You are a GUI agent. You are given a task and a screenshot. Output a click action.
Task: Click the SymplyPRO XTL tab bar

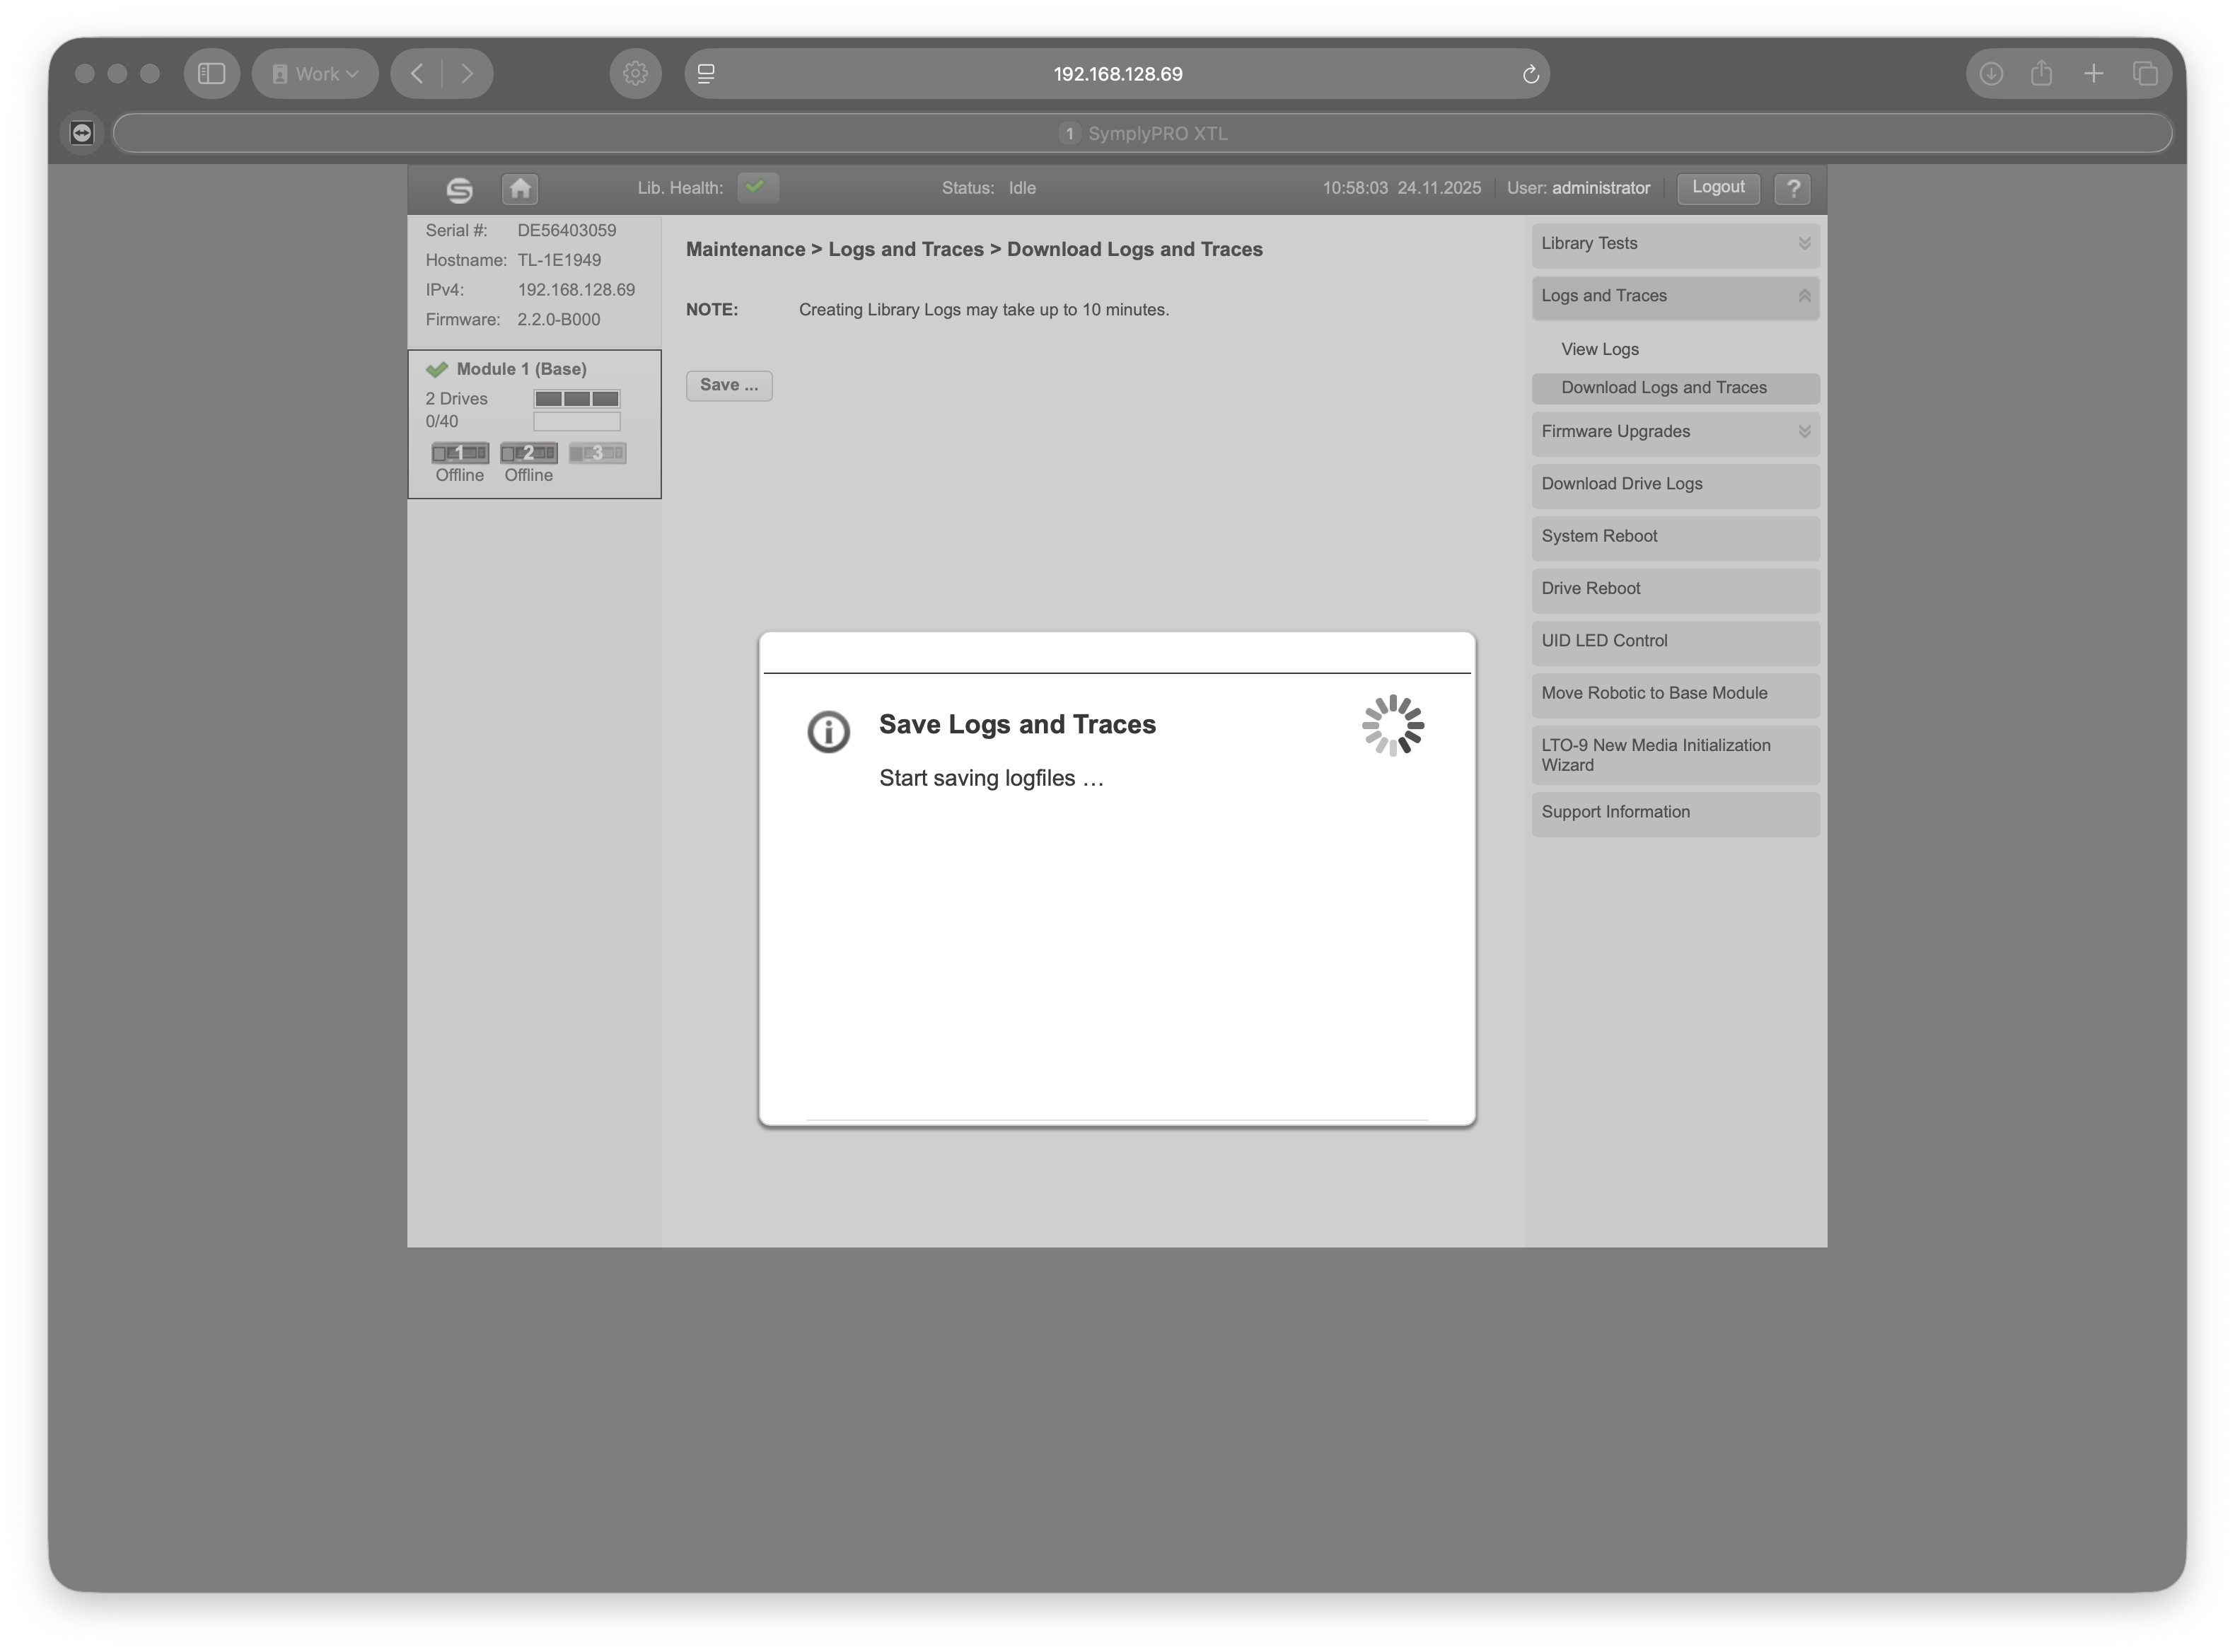[x=1142, y=134]
